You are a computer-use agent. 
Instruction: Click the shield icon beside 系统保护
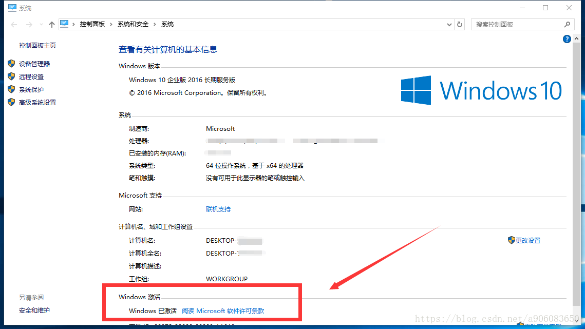click(x=11, y=89)
